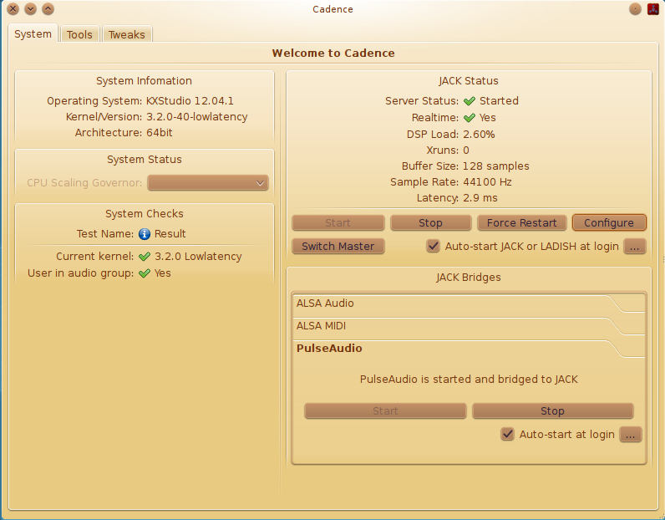
Task: Click the PulseAudio is started and bridged text
Action: pos(469,379)
